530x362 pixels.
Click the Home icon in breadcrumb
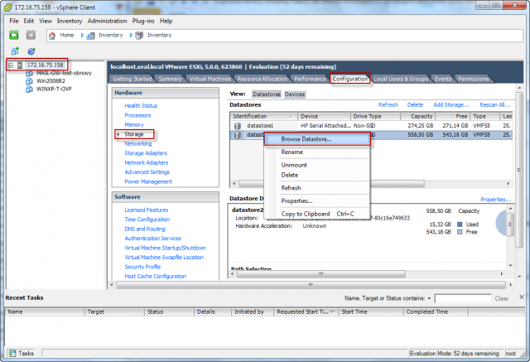pyautogui.click(x=52, y=35)
